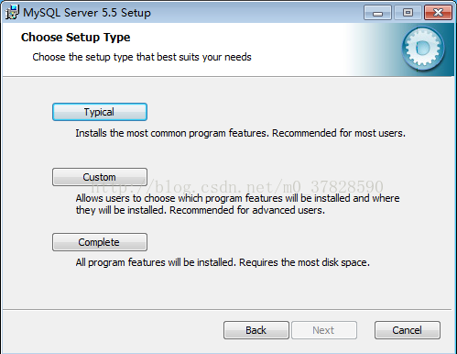Screen dimensions: 457x354
Task: Click the 'Recommended for advanced users.' text
Action: 247,210
